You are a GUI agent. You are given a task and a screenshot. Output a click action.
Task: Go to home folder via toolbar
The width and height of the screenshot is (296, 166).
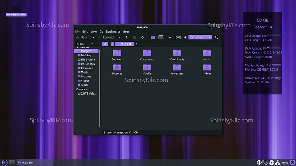[153, 37]
